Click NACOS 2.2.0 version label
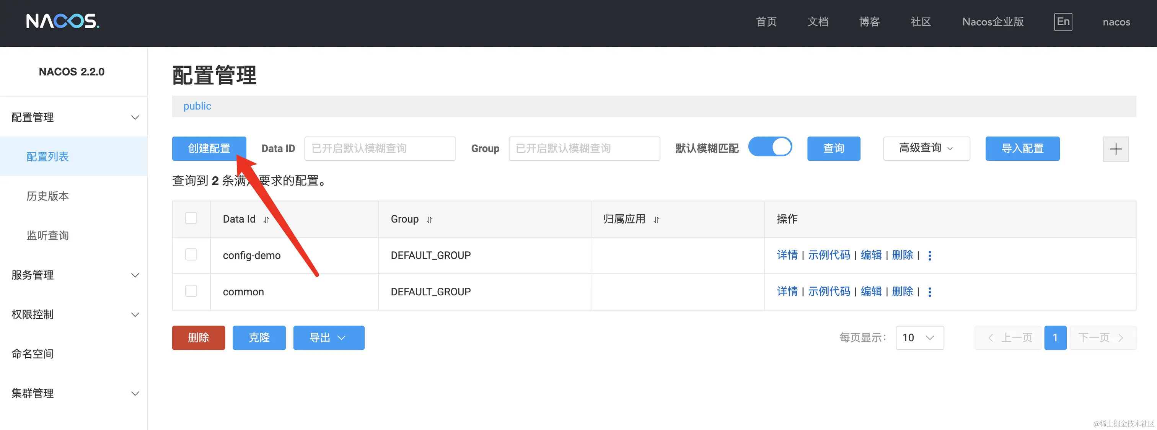This screenshot has width=1157, height=430. (x=72, y=72)
